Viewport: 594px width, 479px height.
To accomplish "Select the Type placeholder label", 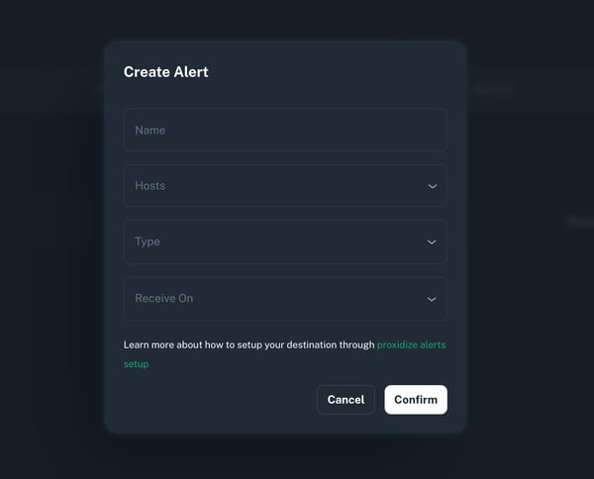I will (148, 241).
